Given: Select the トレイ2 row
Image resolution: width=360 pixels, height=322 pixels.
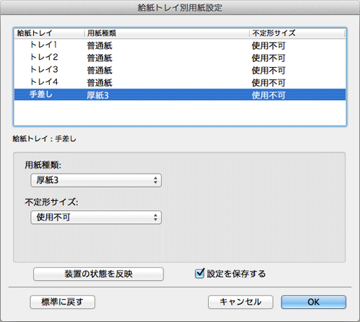Looking at the screenshot, I should pyautogui.click(x=180, y=58).
